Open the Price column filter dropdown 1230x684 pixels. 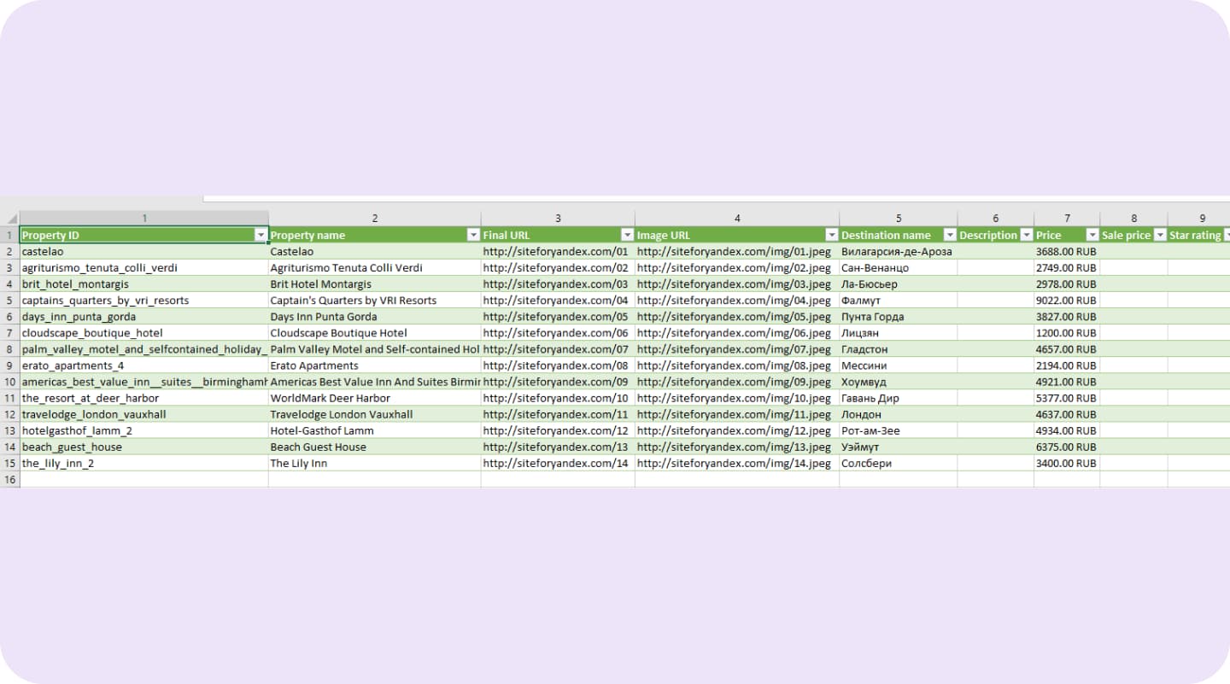tap(1092, 235)
